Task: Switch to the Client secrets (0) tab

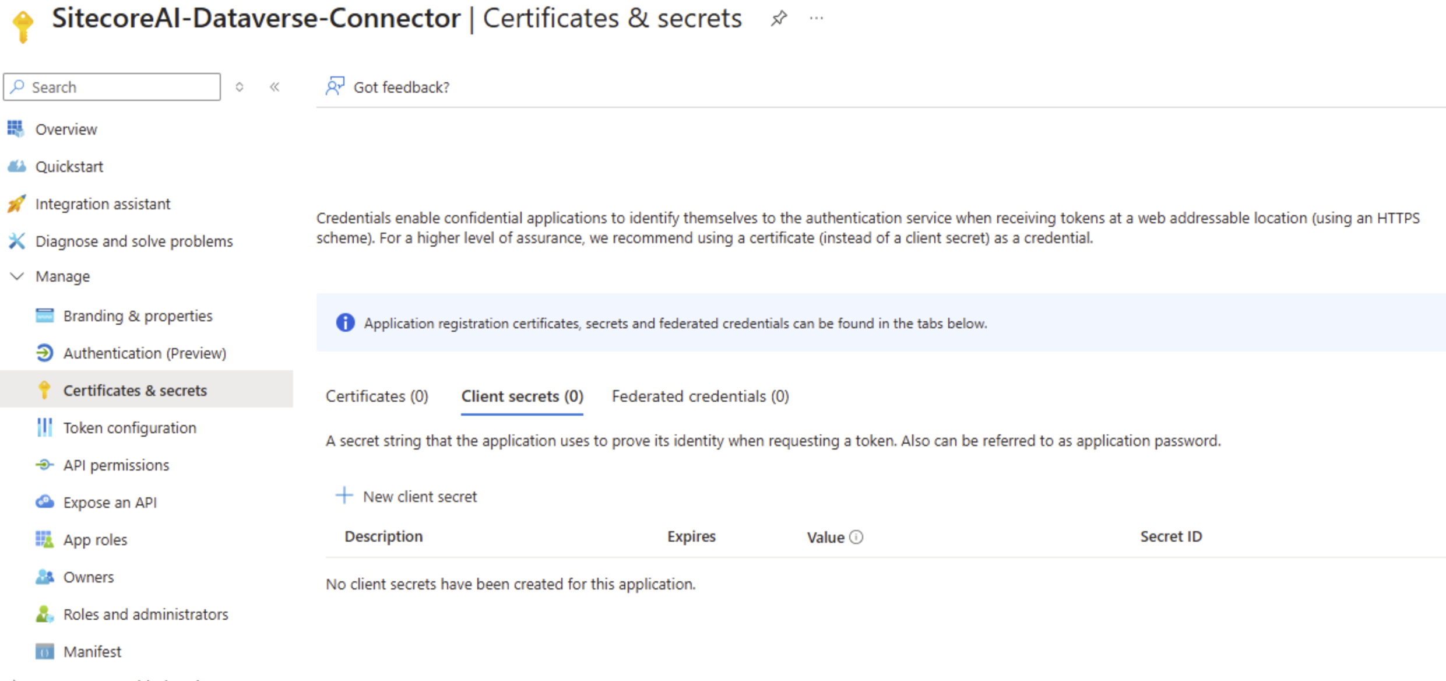Action: pos(522,396)
